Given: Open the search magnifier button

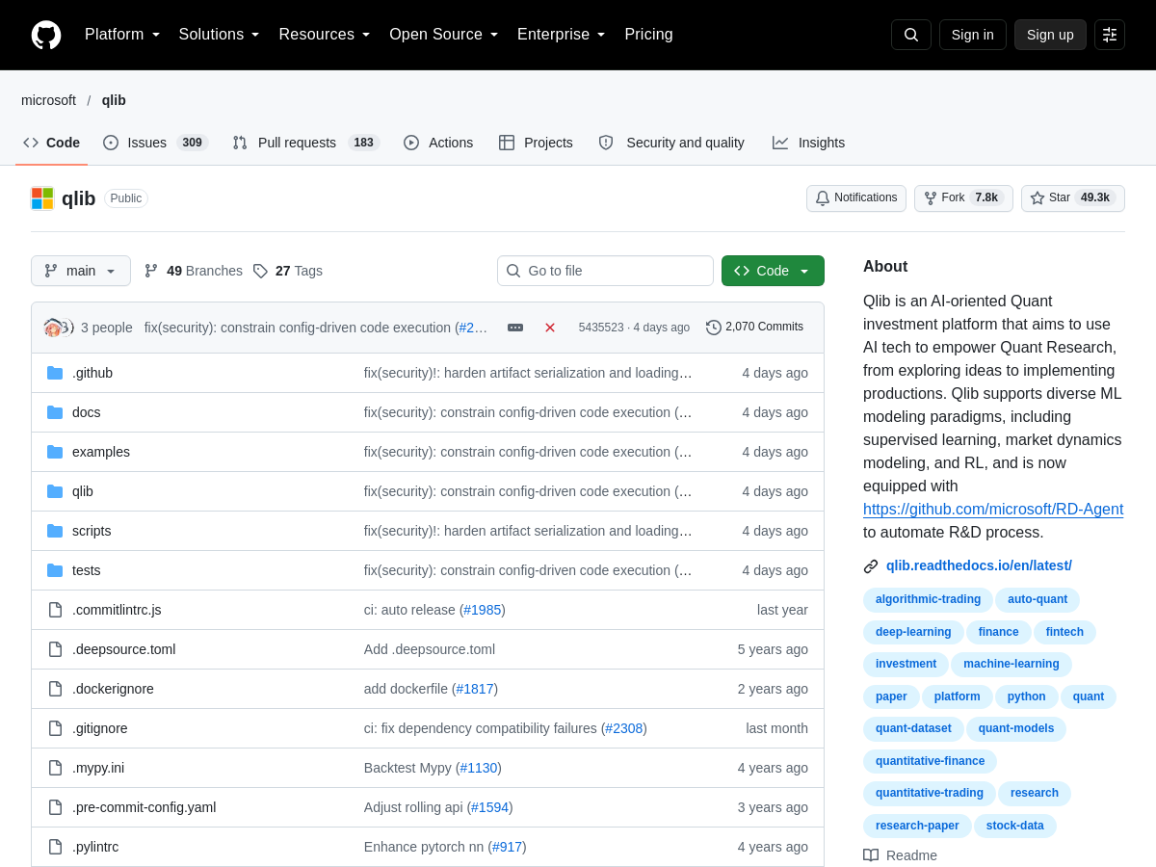Looking at the screenshot, I should click(x=911, y=35).
